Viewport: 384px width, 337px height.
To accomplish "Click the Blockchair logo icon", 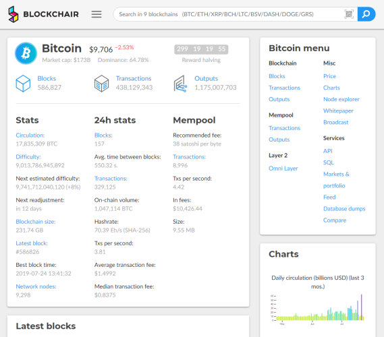I will click(x=13, y=14).
